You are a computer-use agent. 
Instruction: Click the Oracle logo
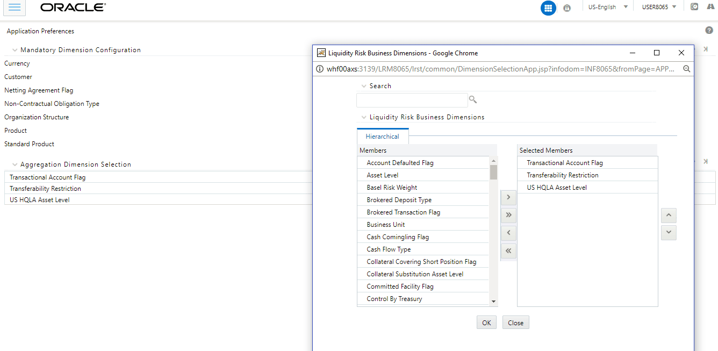coord(73,8)
